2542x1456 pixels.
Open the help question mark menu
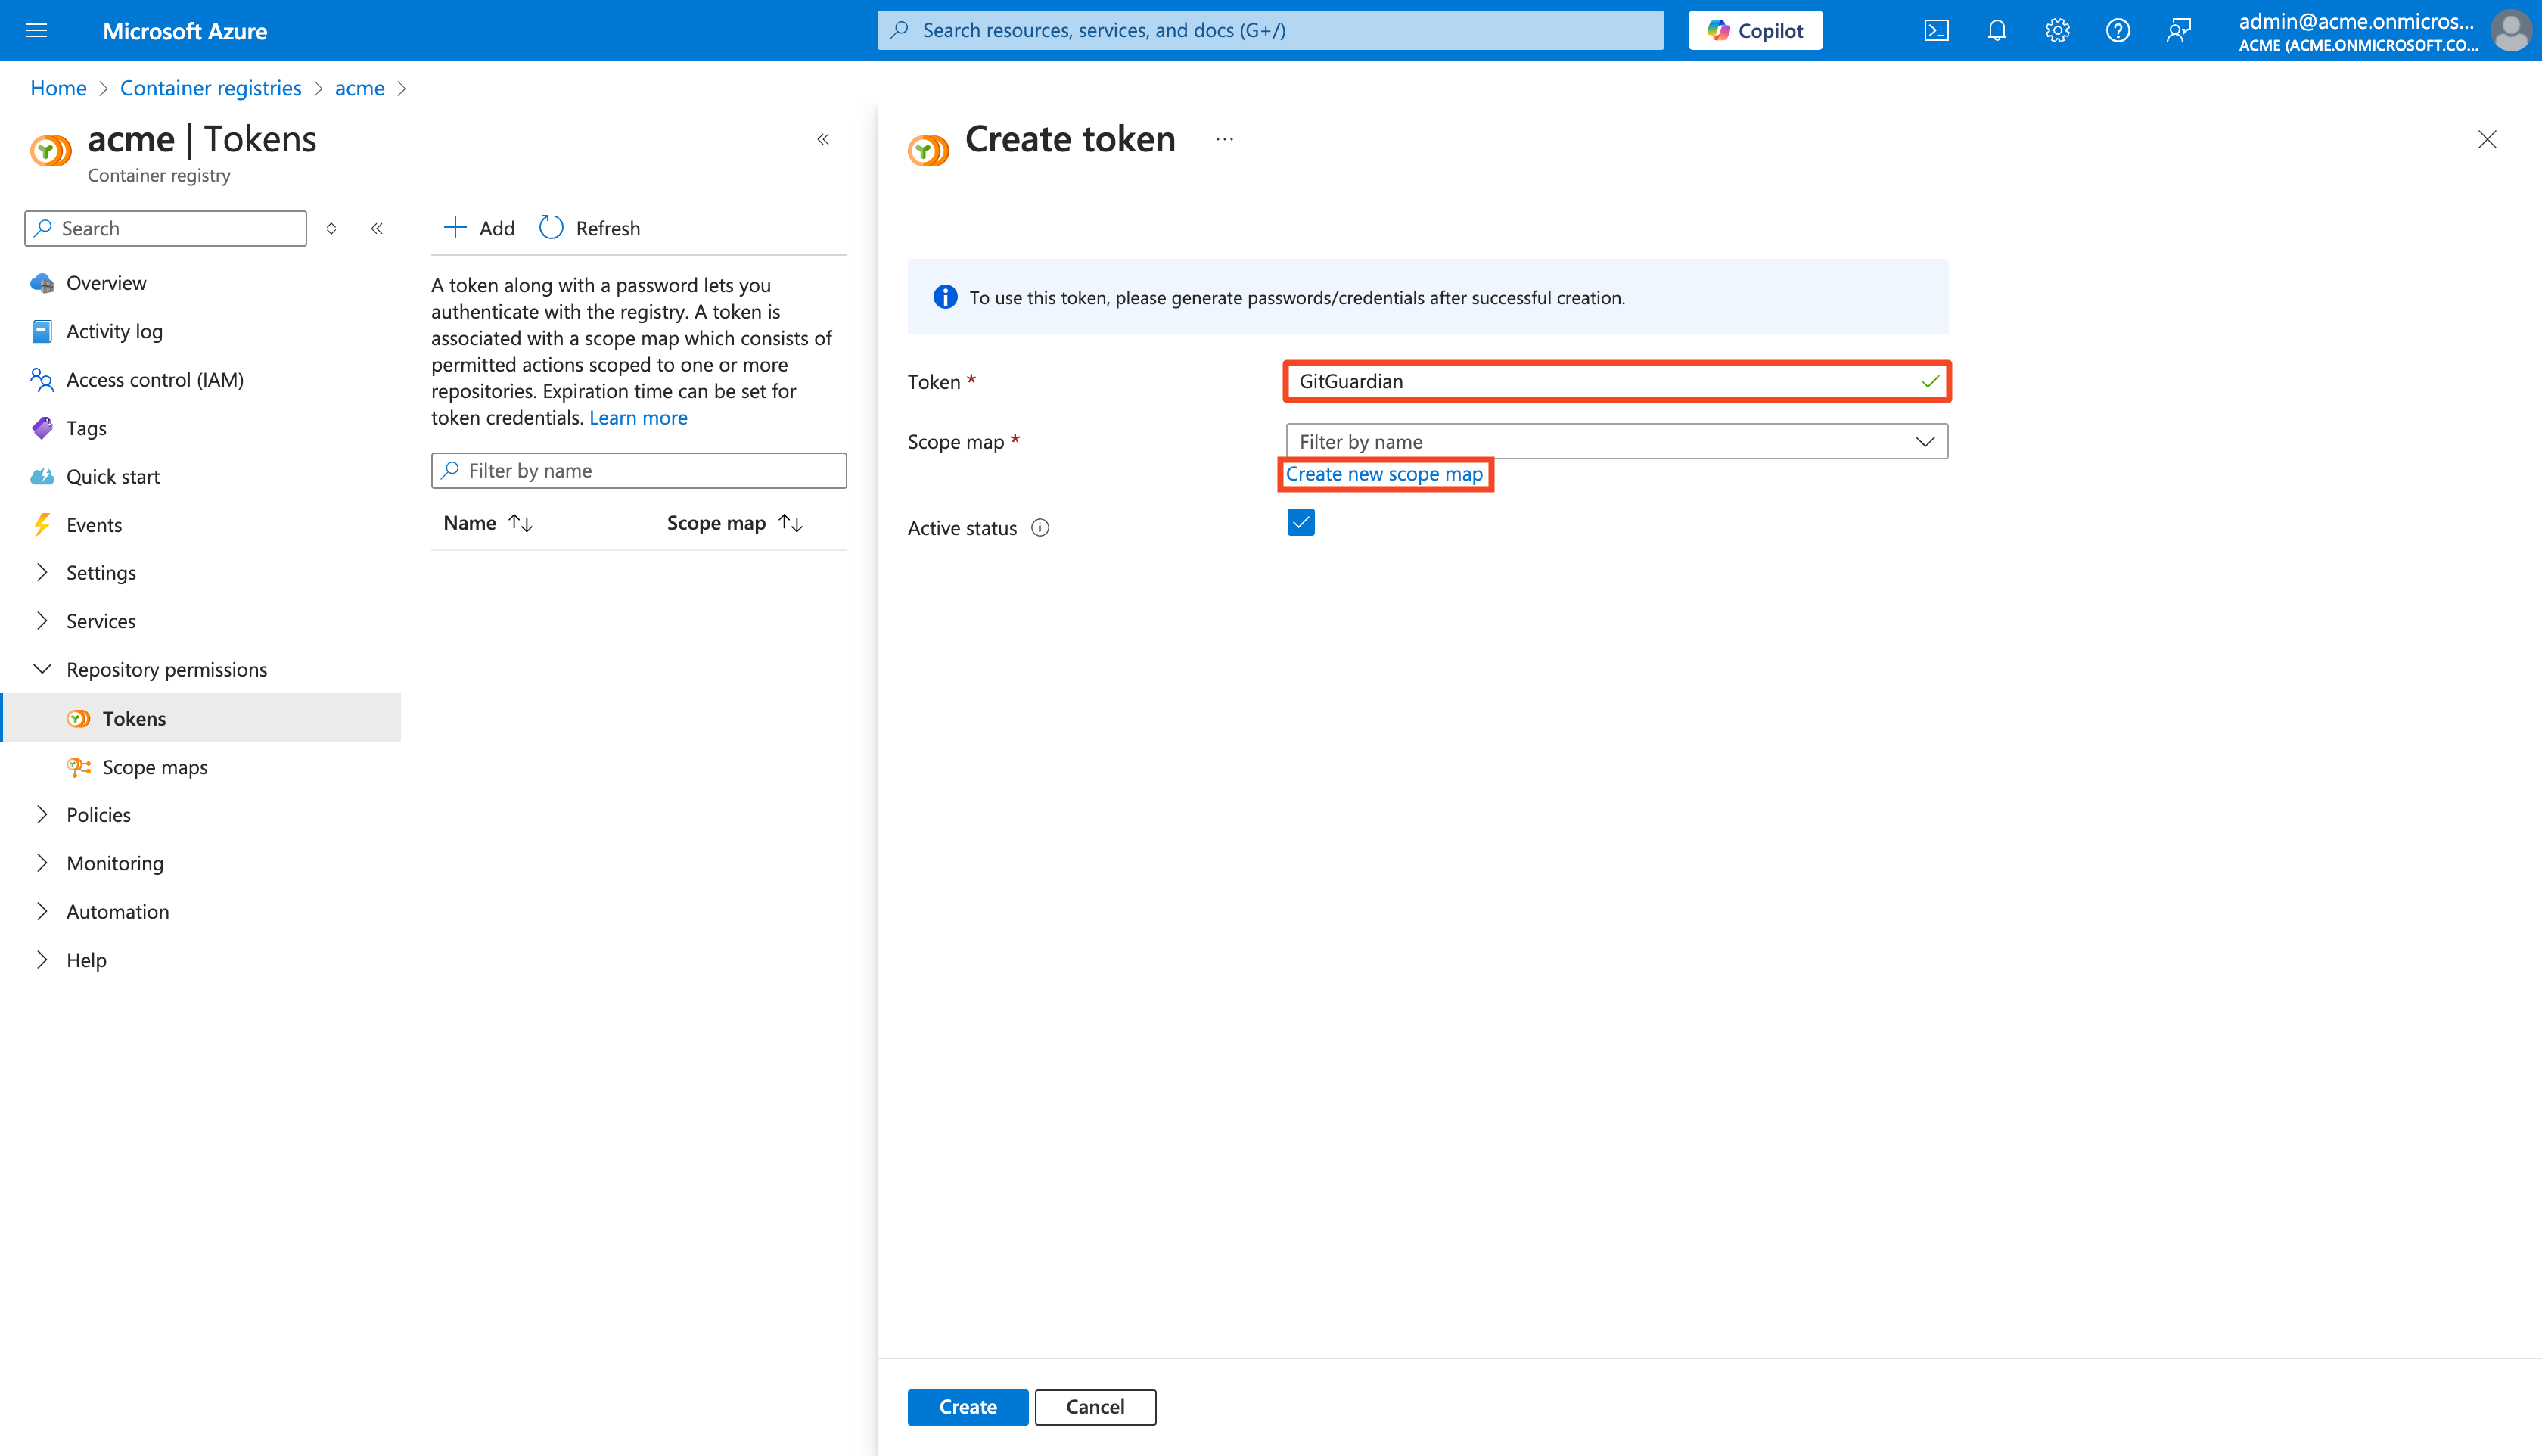tap(2117, 30)
